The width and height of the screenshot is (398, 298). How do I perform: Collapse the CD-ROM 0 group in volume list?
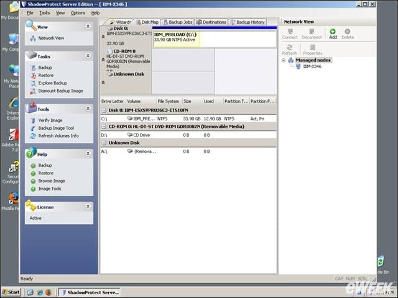104,127
